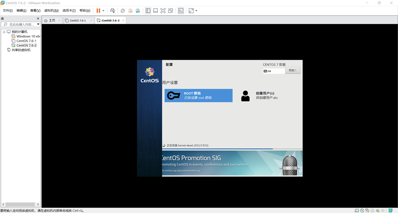Click the message log note icon
This screenshot has width=398, height=213.
pyautogui.click(x=391, y=210)
